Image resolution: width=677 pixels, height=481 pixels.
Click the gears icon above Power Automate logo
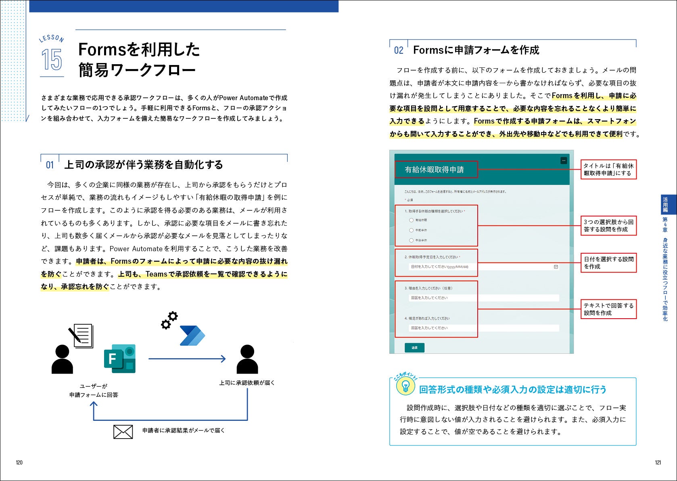(x=169, y=320)
